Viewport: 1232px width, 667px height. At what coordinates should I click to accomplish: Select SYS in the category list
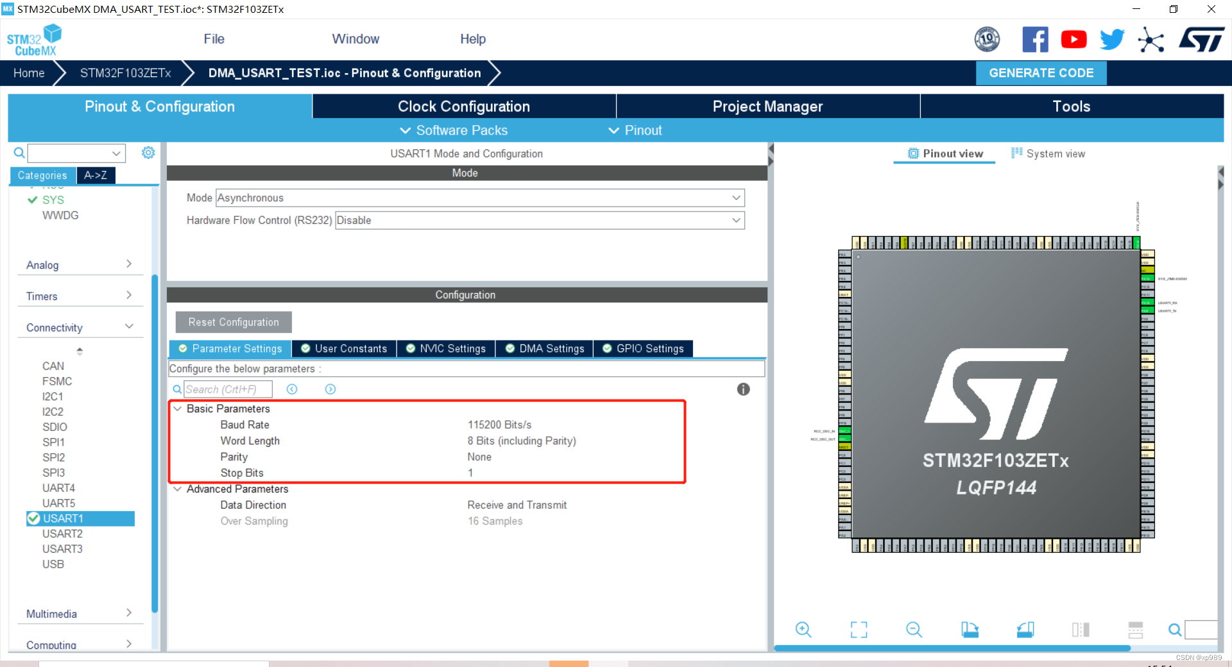53,199
